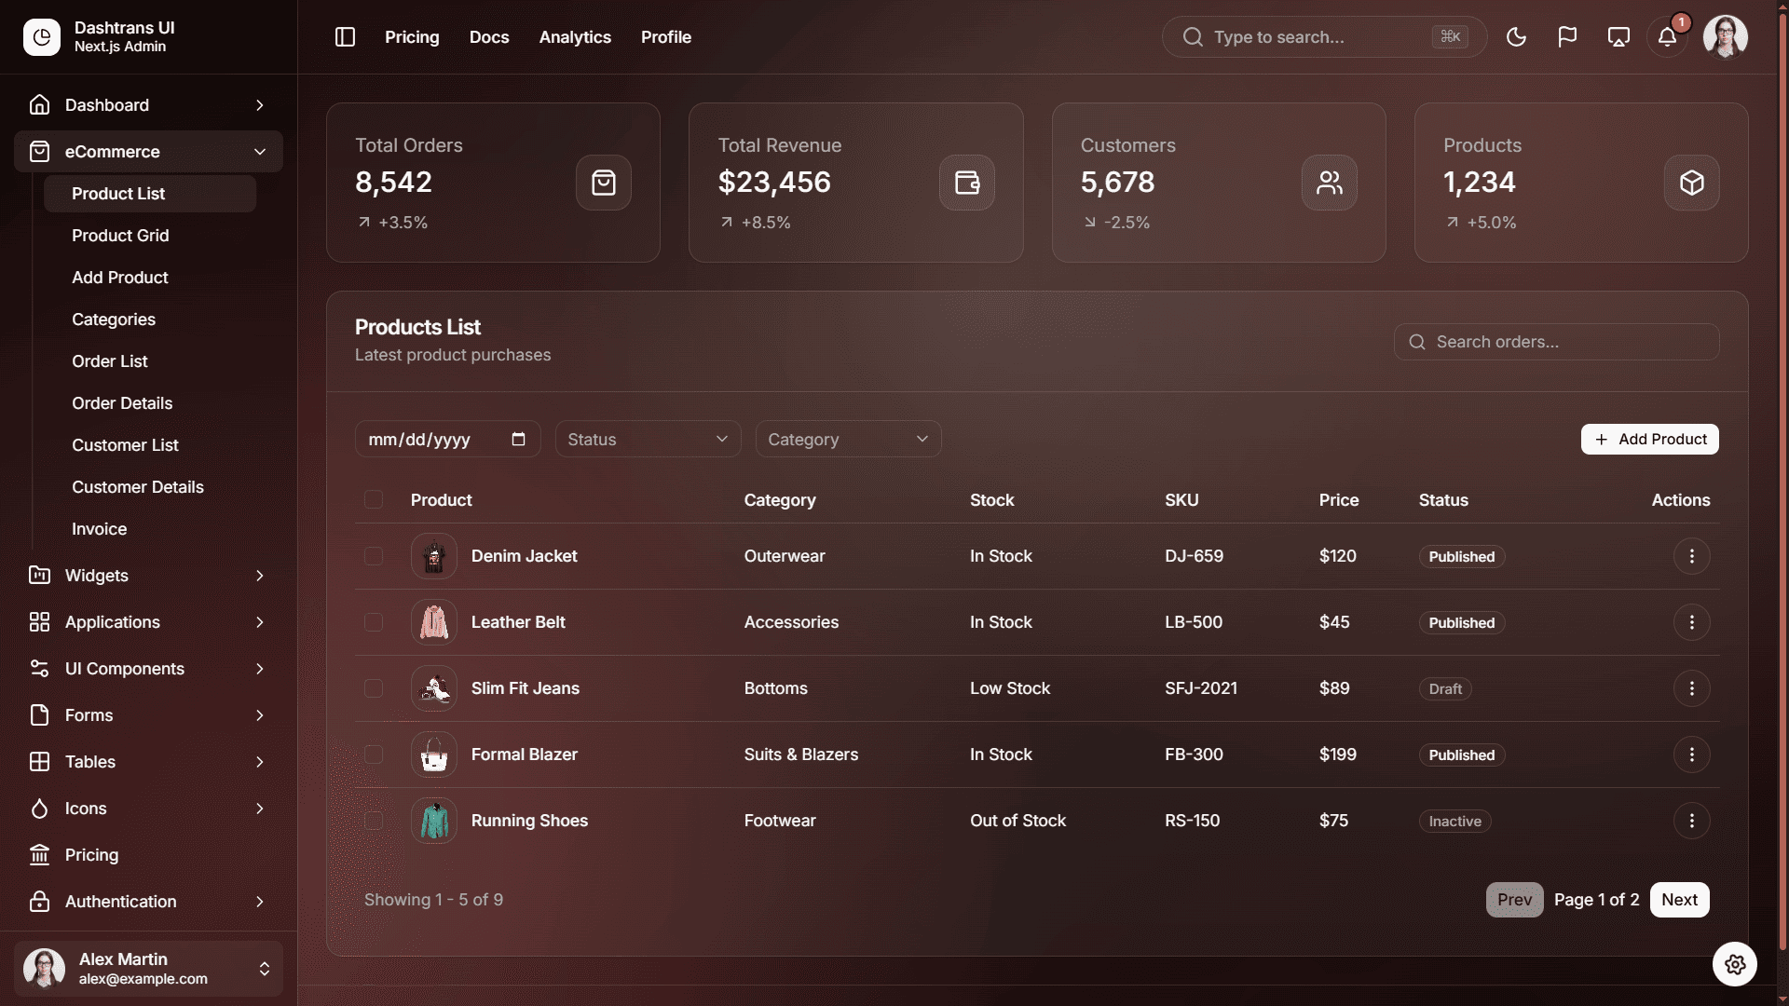The image size is (1789, 1006).
Task: Check the Running Shoes row checkbox
Action: (x=374, y=821)
